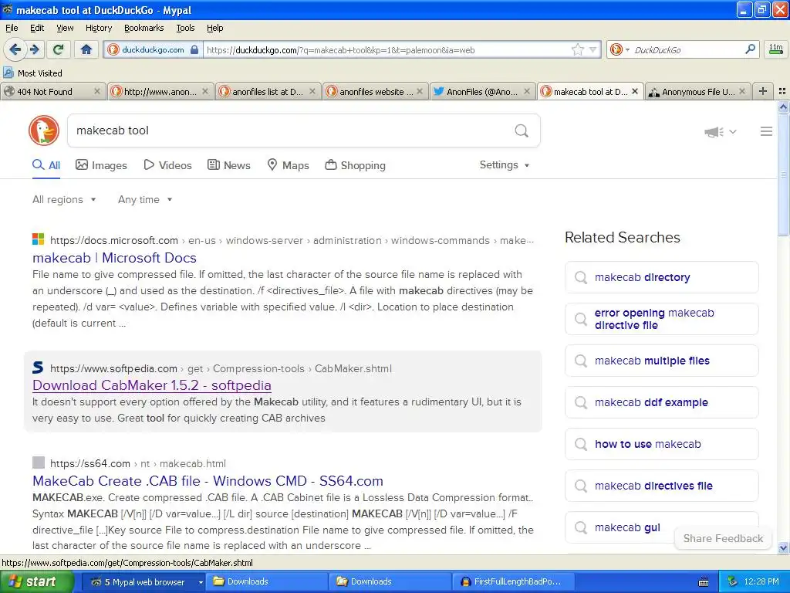This screenshot has width=790, height=593.
Task: Click the Windows start button
Action: point(37,581)
